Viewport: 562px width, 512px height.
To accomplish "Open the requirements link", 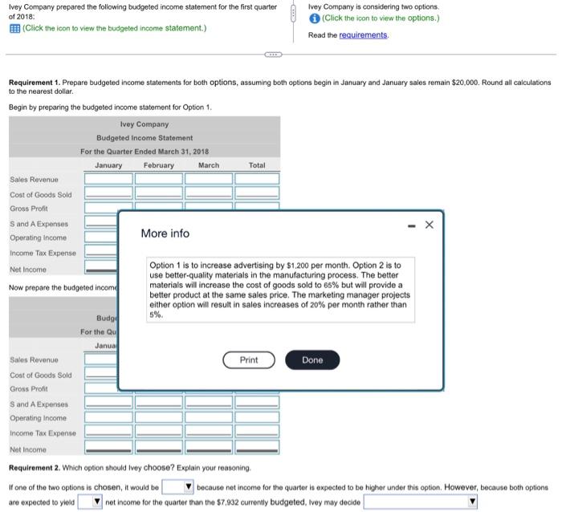I will point(363,35).
